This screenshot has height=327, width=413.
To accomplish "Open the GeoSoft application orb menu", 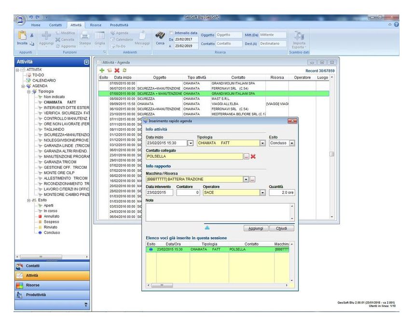I will [20, 20].
